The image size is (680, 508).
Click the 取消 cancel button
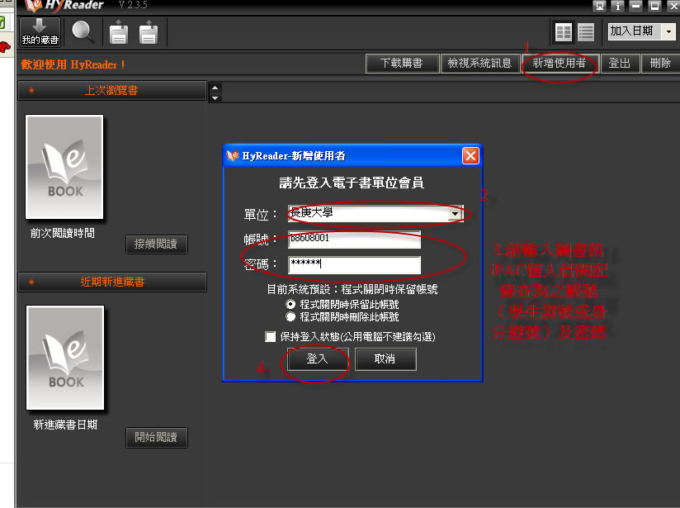pos(385,358)
